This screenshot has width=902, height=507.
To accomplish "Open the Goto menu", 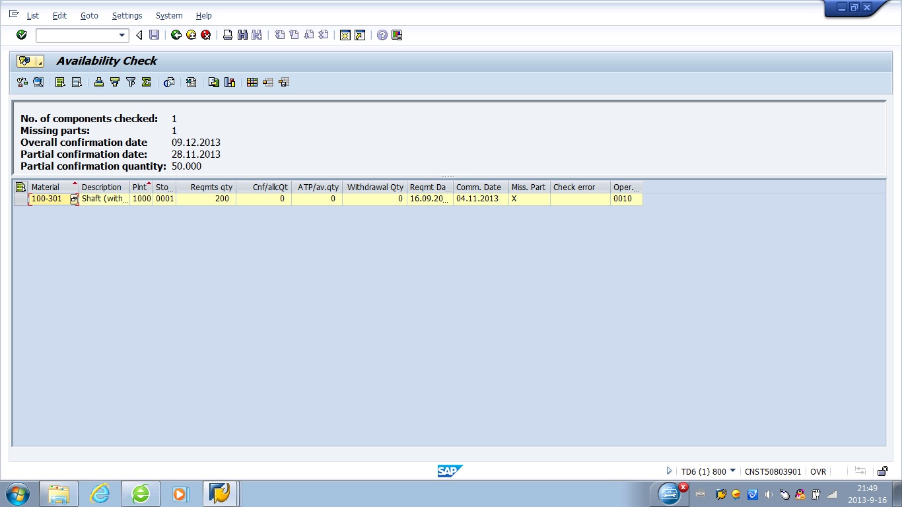I will coord(89,15).
